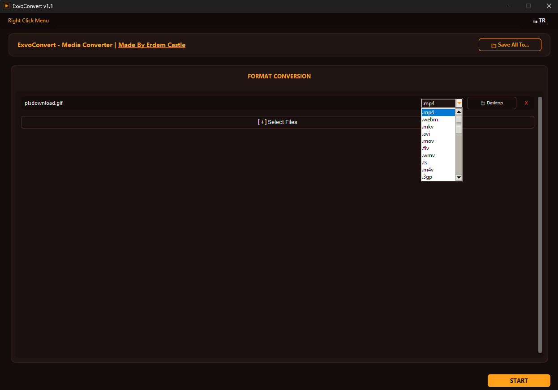Click the format list scroll down arrow
The height and width of the screenshot is (390, 558).
click(459, 177)
